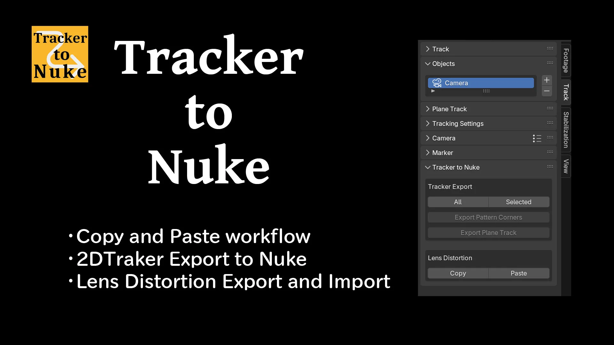Collapse the Objects panel

pyautogui.click(x=428, y=64)
